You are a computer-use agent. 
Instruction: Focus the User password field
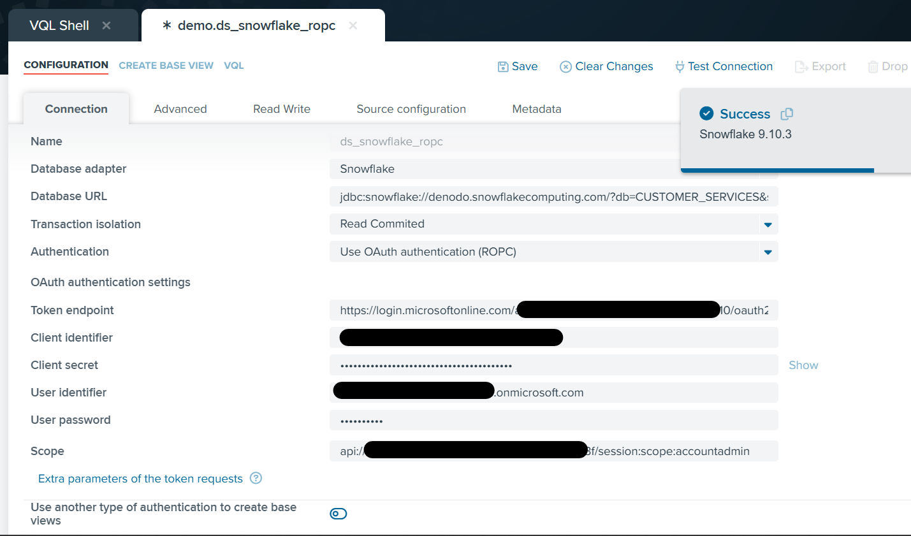pos(554,420)
